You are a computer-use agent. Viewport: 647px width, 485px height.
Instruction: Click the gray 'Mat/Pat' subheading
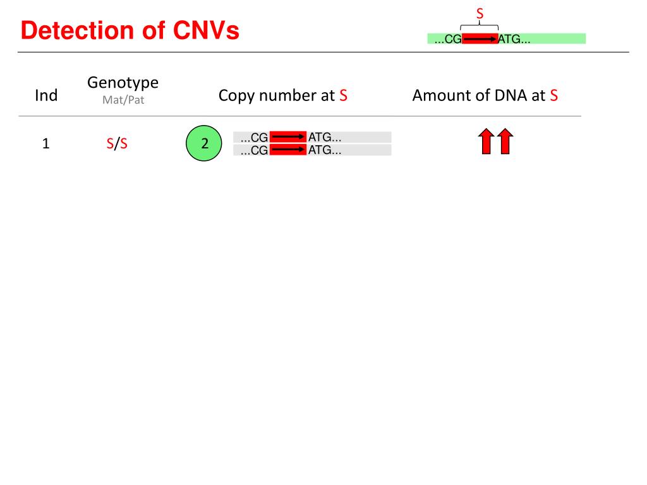pos(123,100)
